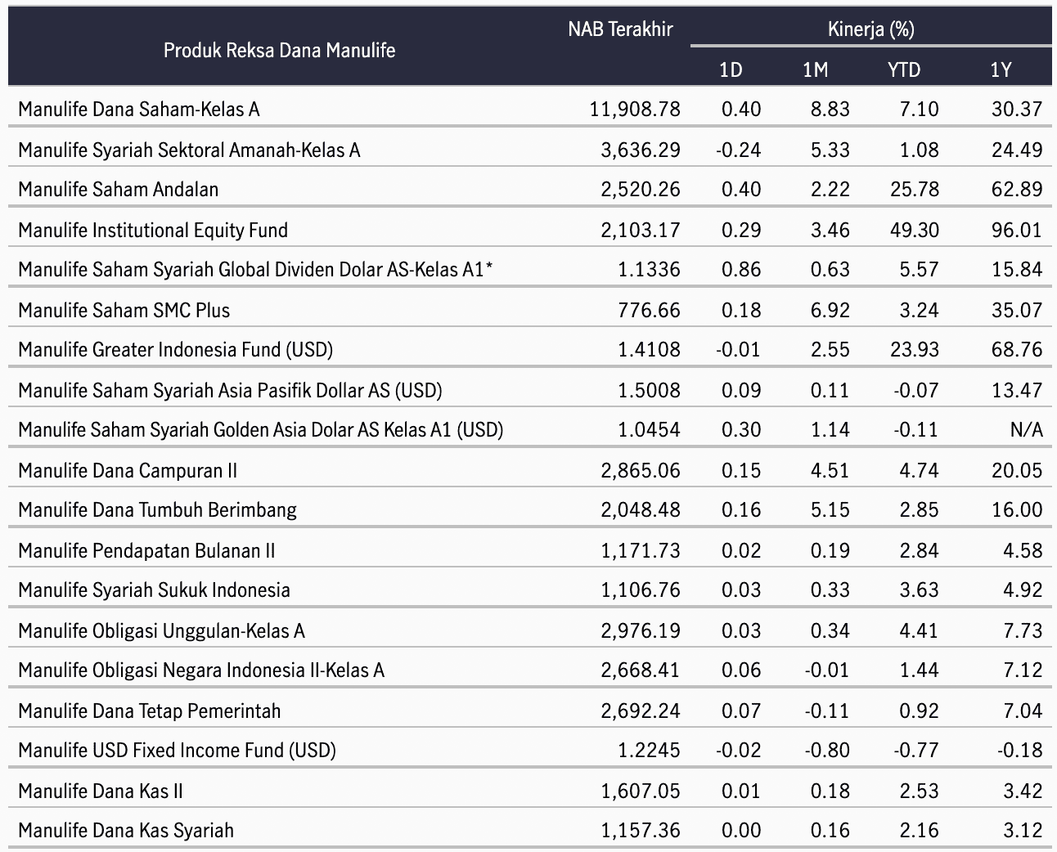Select Manulife Dana Tumbuh Berimbang
The image size is (1057, 852).
tap(157, 510)
